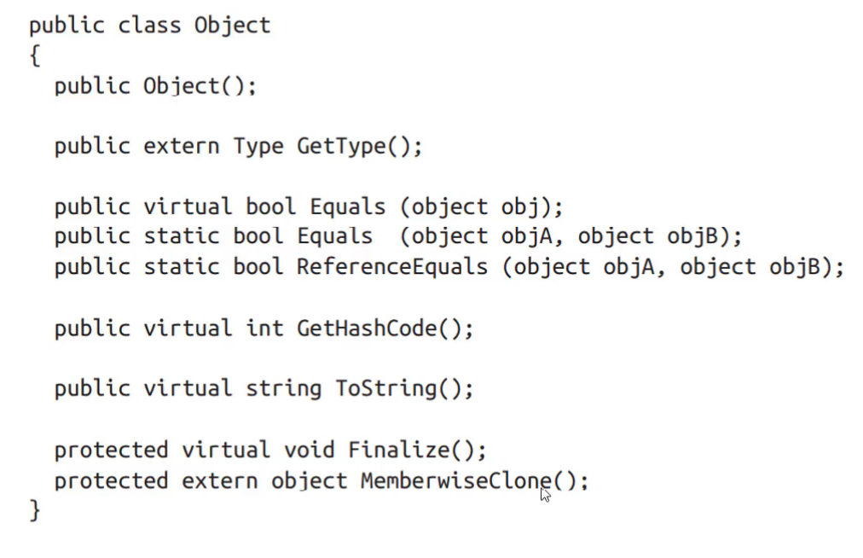The image size is (863, 558).
Task: Click the opening curly brace
Action: 35,55
